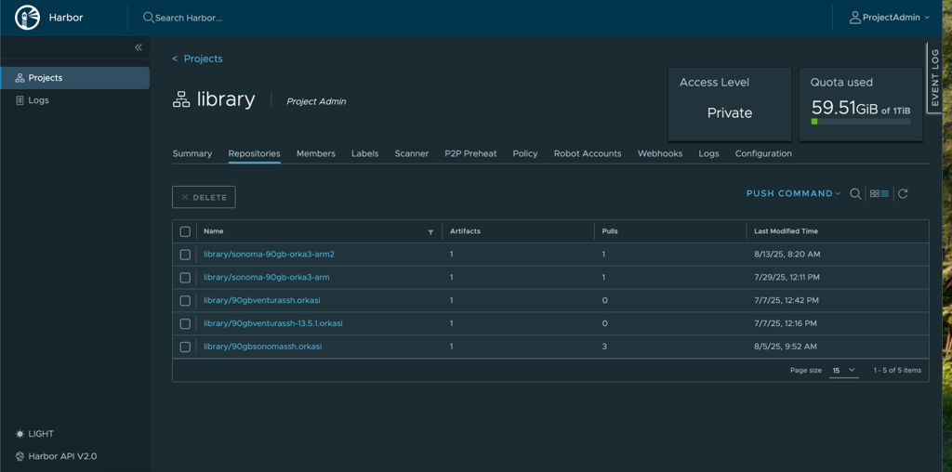
Task: Open Logs from the sidebar
Action: [x=38, y=100]
